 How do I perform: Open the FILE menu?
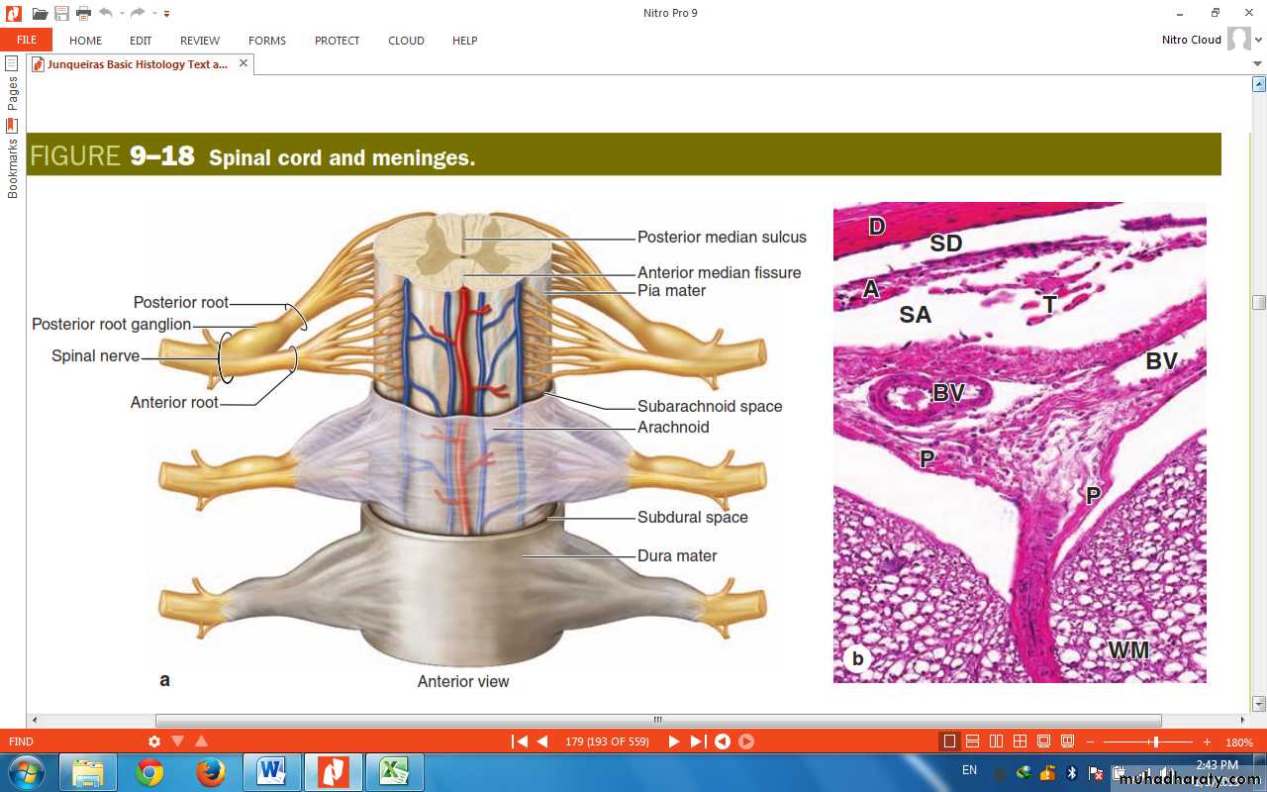click(x=27, y=41)
